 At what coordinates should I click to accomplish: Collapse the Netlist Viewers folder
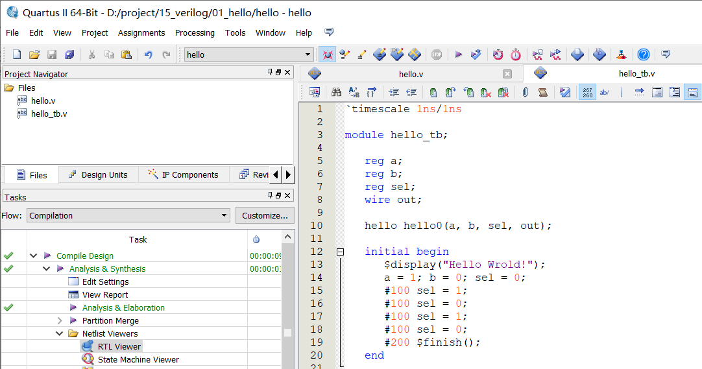[59, 334]
